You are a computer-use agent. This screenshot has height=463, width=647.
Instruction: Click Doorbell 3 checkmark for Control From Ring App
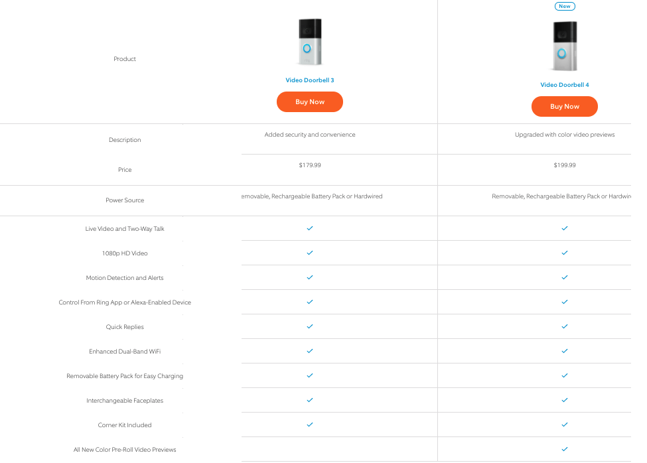pyautogui.click(x=310, y=302)
